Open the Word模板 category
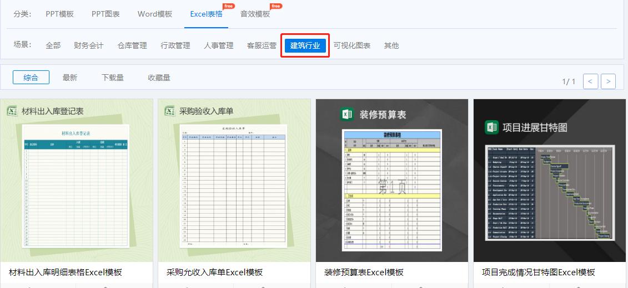628x288 pixels. pyautogui.click(x=154, y=14)
